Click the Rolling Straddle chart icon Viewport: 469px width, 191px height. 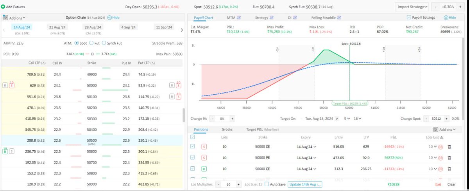tap(339, 18)
